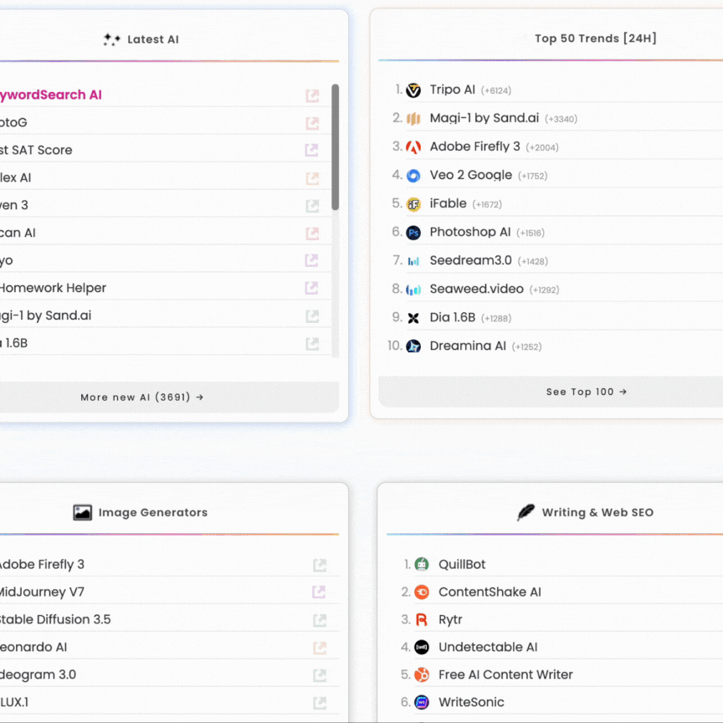Open external link icon beside KeywordSearch AI
Image resolution: width=723 pixels, height=723 pixels.
(x=312, y=95)
